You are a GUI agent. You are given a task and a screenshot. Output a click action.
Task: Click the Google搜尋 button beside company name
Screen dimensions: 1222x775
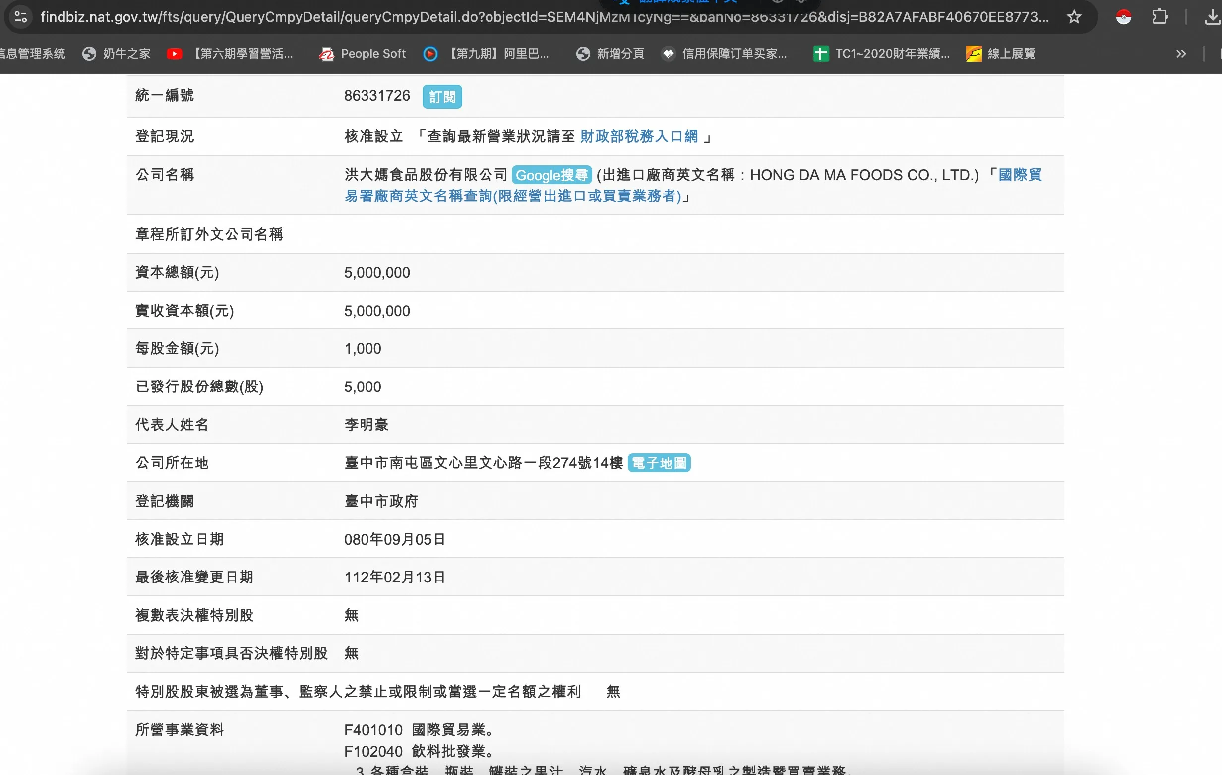551,175
